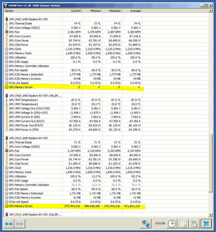Start logging with the sheet-plus icon
The image size is (216, 232).
[183, 224]
